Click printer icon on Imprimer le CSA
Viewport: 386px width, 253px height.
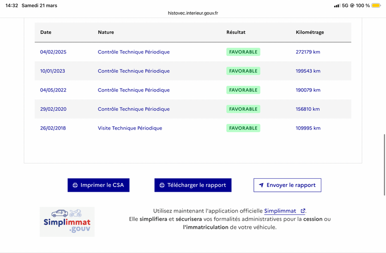pos(75,185)
